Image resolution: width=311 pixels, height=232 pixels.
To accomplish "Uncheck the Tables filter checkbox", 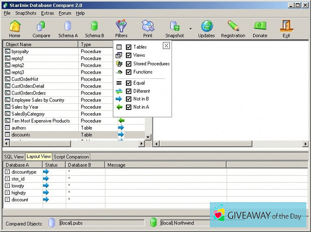I will pyautogui.click(x=129, y=47).
